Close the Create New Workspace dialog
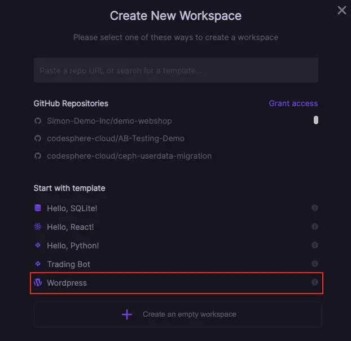 (x=341, y=10)
